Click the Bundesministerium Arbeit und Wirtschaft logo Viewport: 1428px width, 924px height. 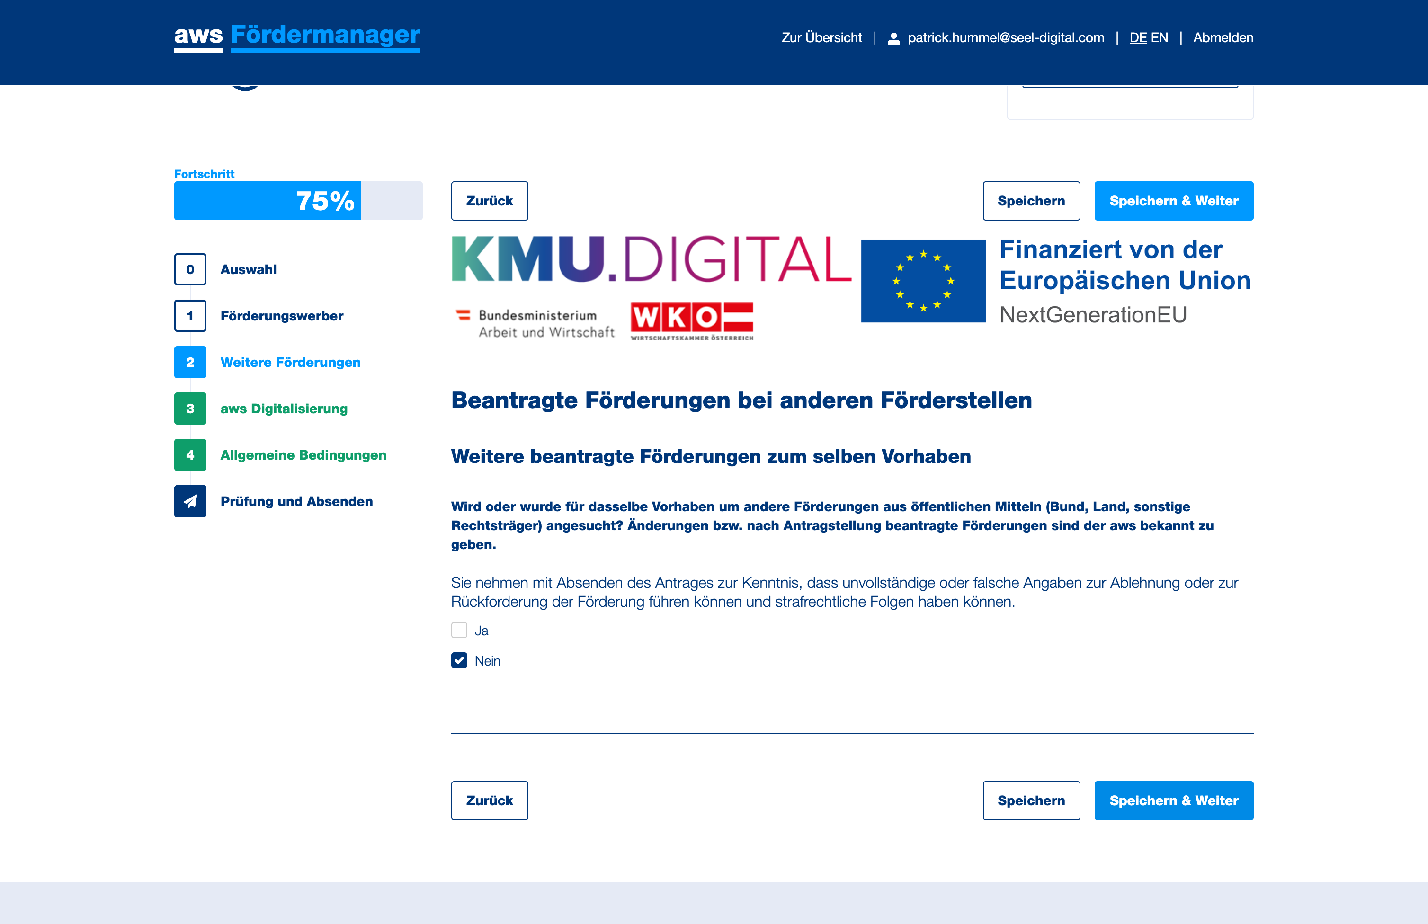535,323
